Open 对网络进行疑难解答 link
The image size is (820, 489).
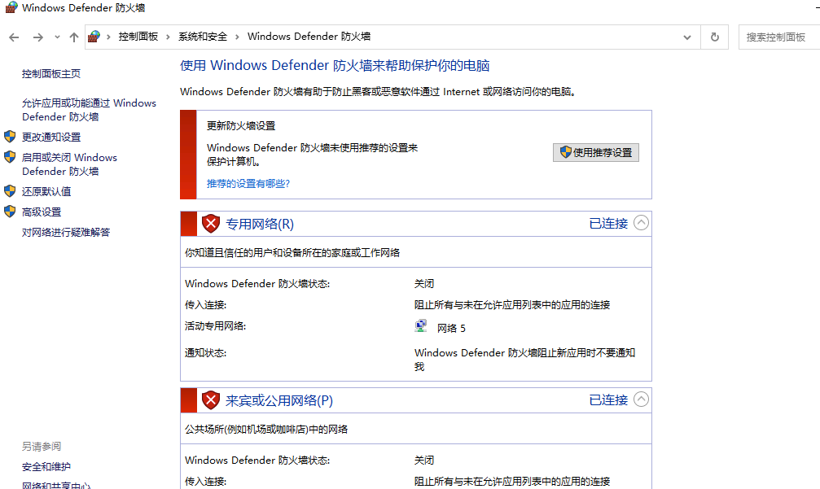pos(66,232)
